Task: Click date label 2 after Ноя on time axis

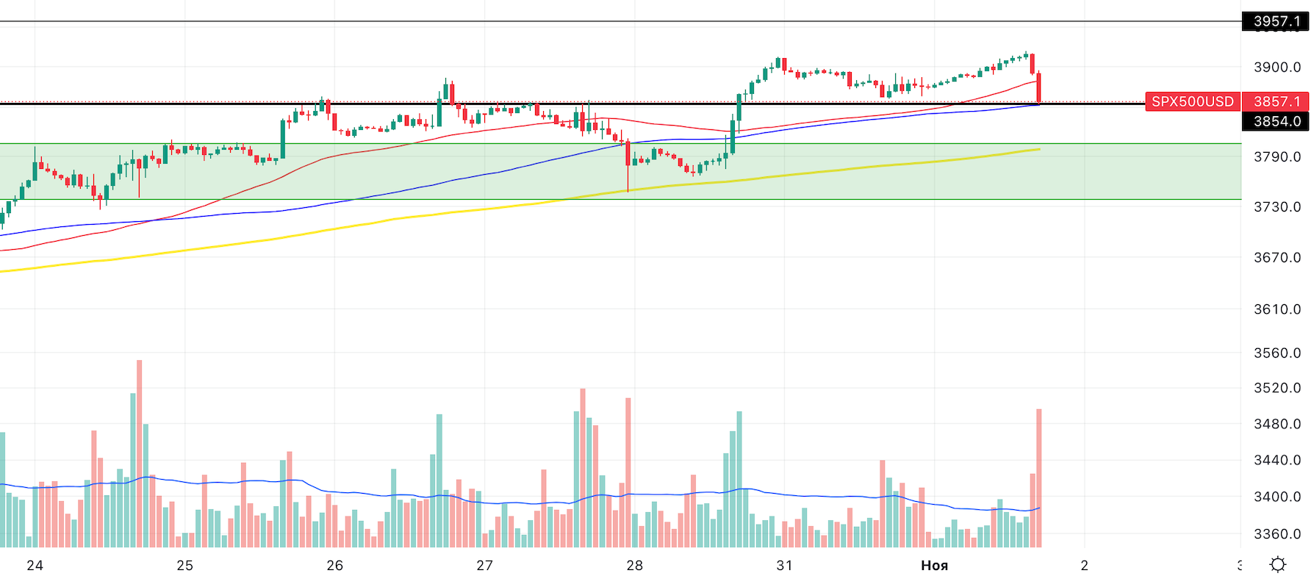Action: pos(1084,565)
